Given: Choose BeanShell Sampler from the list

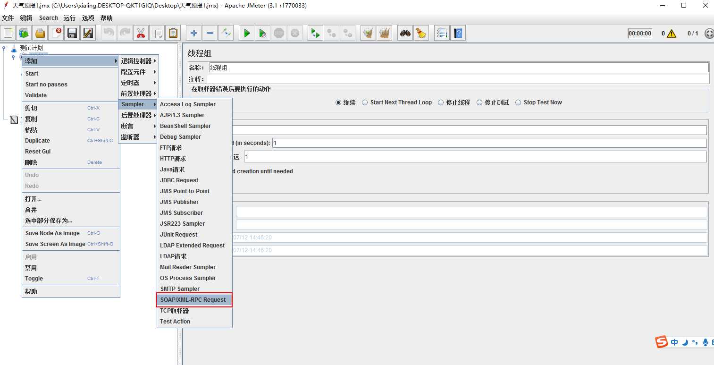Looking at the screenshot, I should pyautogui.click(x=194, y=126).
